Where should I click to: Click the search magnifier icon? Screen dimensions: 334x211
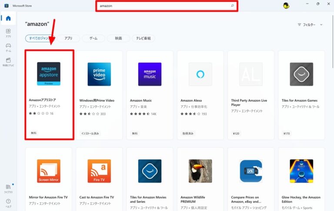232,6
